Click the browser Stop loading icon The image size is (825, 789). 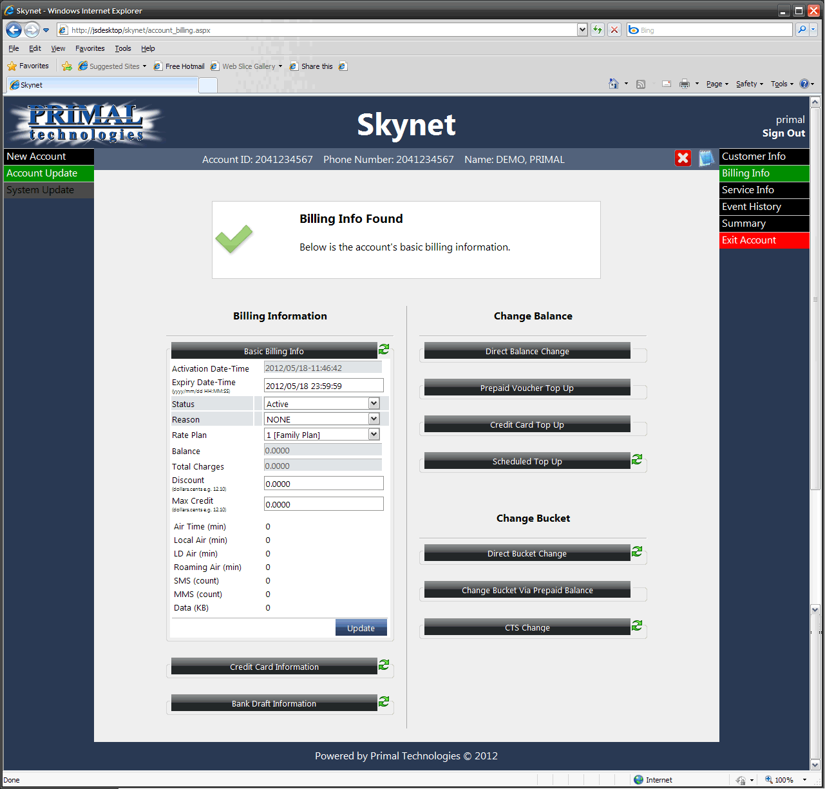coord(614,30)
